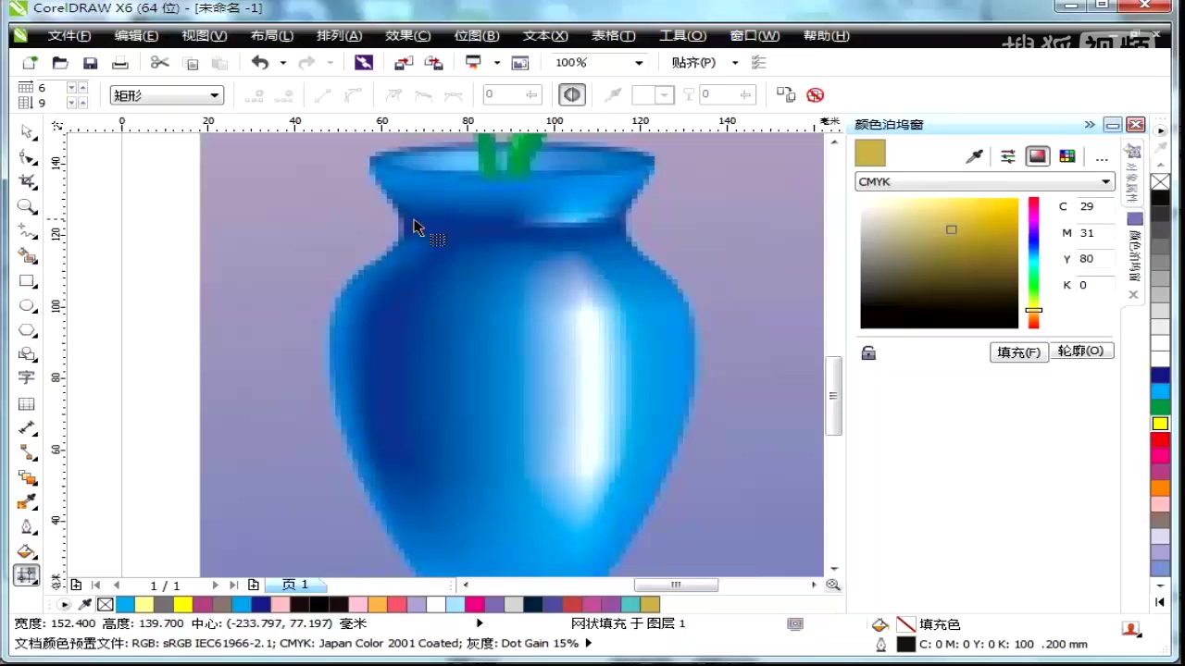Screen dimensions: 1185x666
Task: Activate the Color Eyedropper in the color docker
Action: 974,155
